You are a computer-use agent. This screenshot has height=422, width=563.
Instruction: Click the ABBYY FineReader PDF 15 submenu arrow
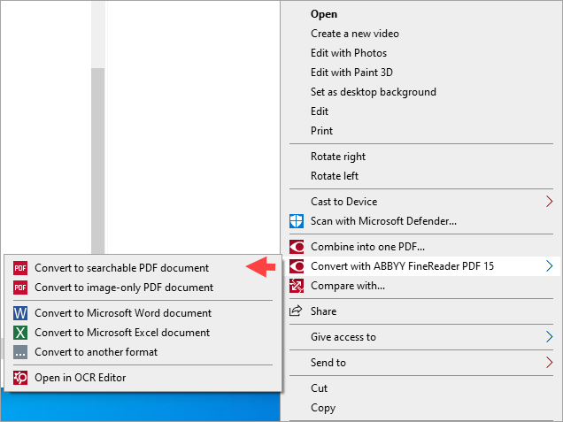tap(550, 266)
